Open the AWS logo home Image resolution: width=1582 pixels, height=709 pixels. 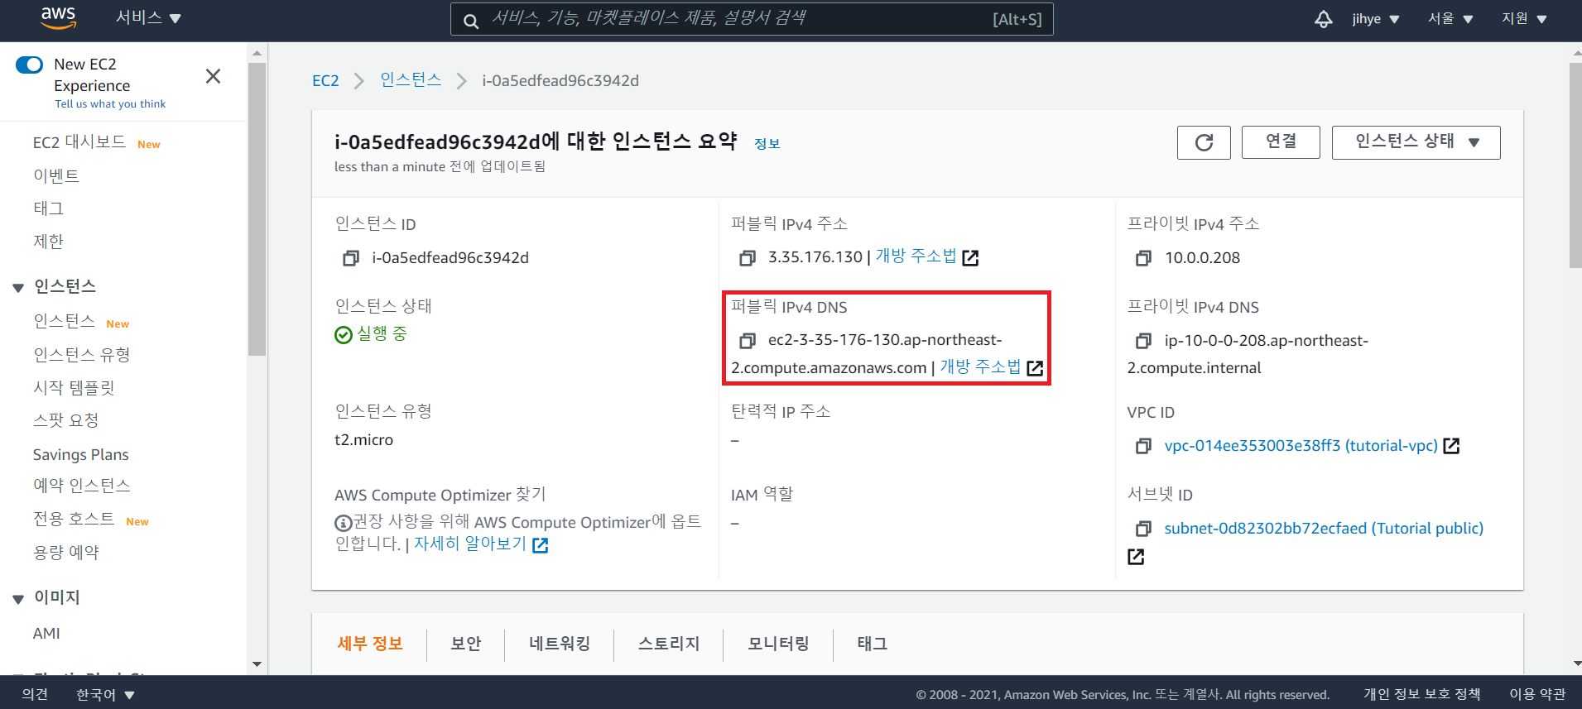tap(58, 18)
